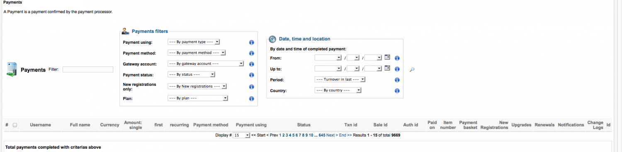Click the info icon for New registrations only
Image resolution: width=622 pixels, height=152 pixels.
point(251,87)
